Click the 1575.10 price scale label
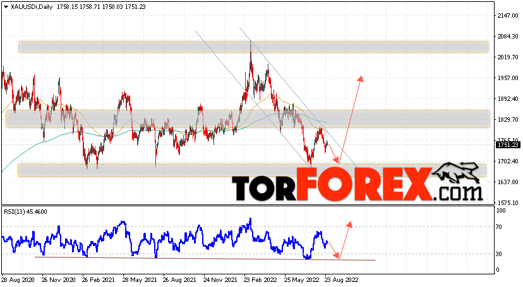Screen dimensions: 523x287 (508, 202)
